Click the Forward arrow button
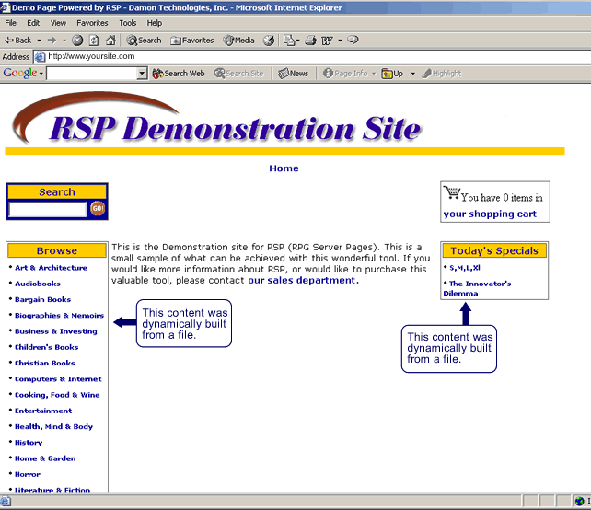Viewport: 591px width, 510px height. [x=52, y=40]
